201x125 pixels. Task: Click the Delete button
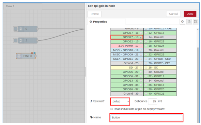tap(95, 14)
